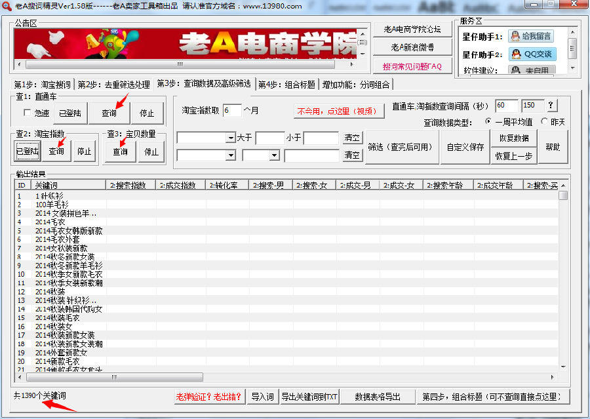This screenshot has width=590, height=419.
Task: Click 停止 button in 直通车 group
Action: point(147,113)
